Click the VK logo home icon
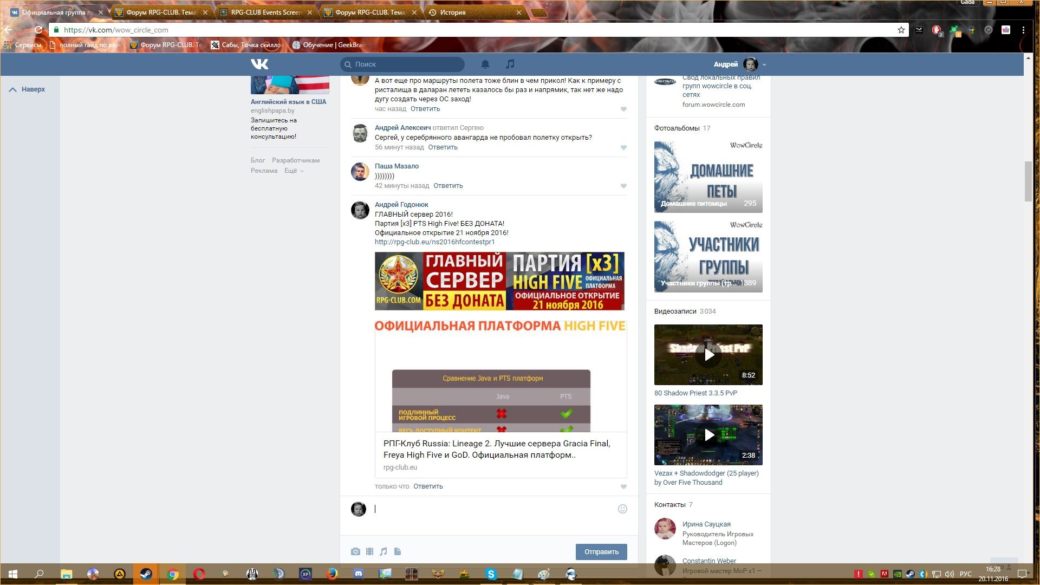Screen dimensions: 1040x585 pyautogui.click(x=259, y=64)
